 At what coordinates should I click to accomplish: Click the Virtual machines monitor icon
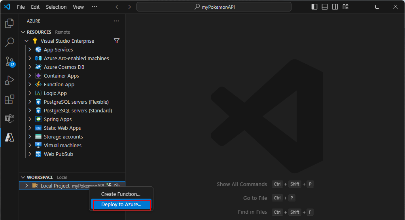click(38, 145)
